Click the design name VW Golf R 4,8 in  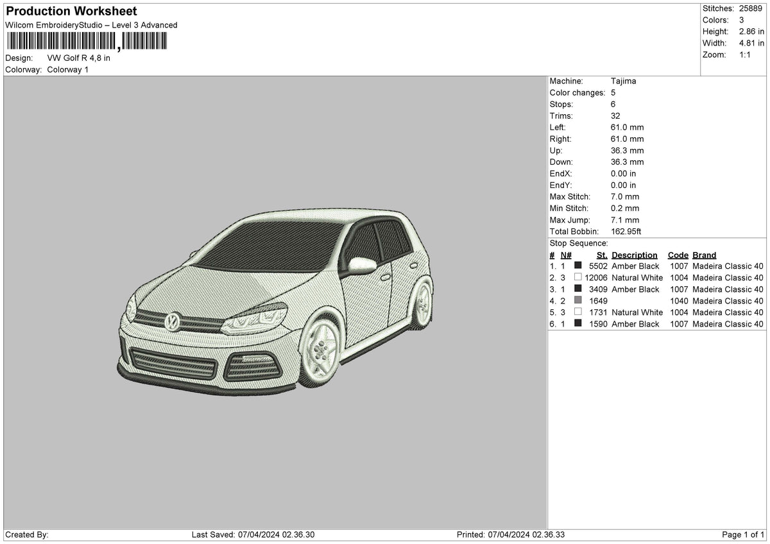(x=79, y=58)
